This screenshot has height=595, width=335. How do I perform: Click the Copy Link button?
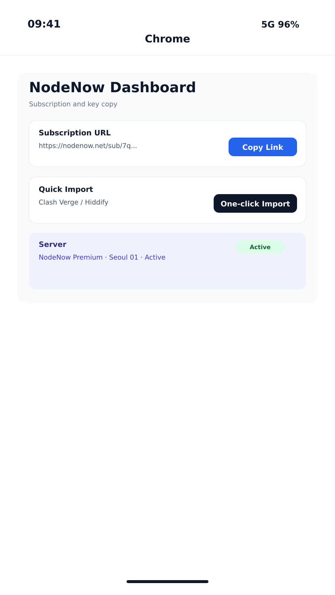click(x=262, y=147)
